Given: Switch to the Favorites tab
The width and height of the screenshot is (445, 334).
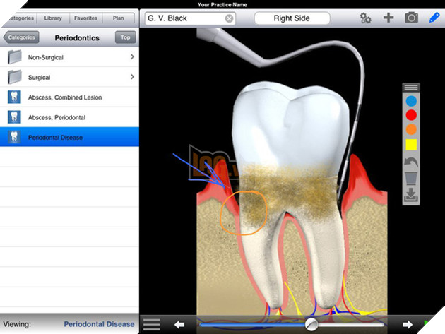Looking at the screenshot, I should coord(86,17).
